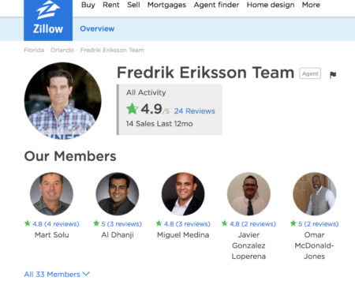This screenshot has width=355, height=292.
Task: Open the 24 Reviews link
Action: [x=194, y=111]
